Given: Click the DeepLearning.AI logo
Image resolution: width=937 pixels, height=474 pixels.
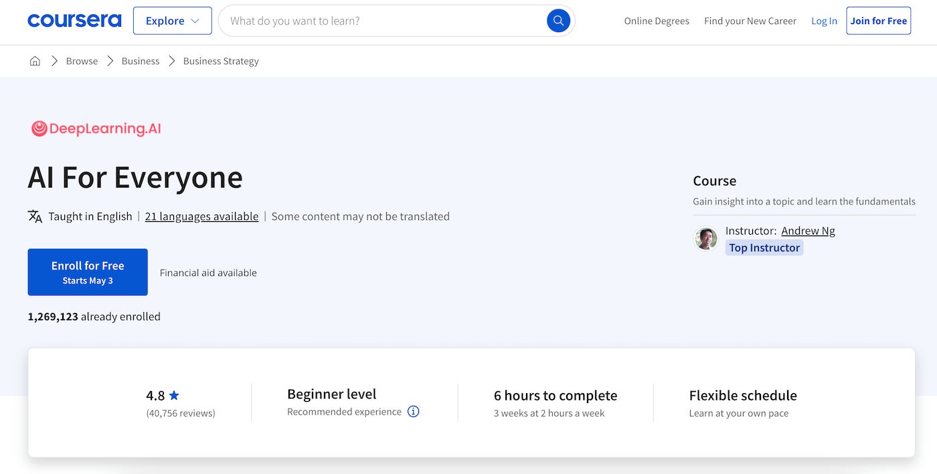Looking at the screenshot, I should click(x=96, y=128).
